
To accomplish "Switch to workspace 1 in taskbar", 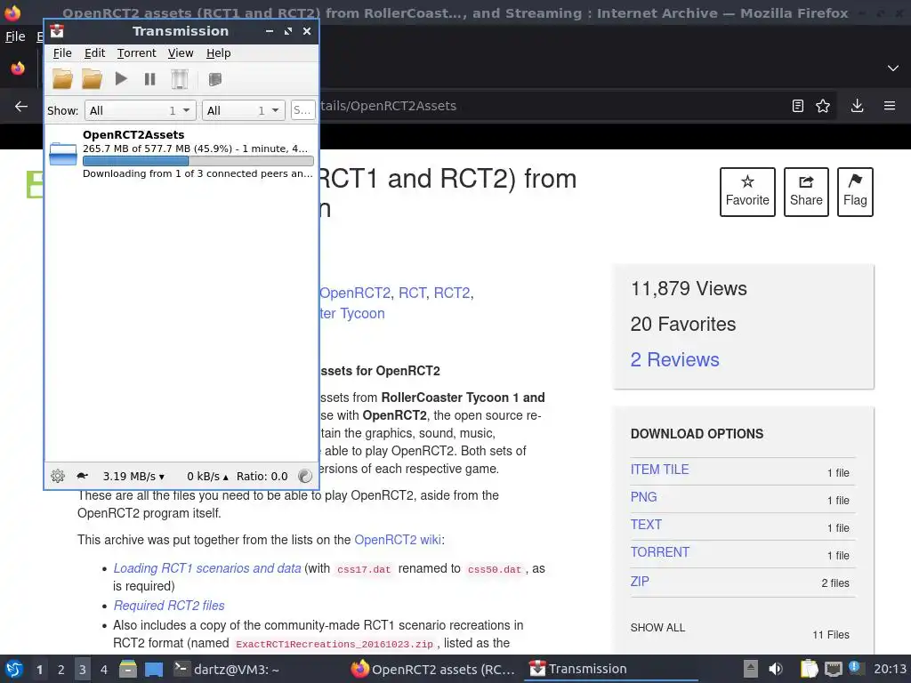I will click(39, 670).
